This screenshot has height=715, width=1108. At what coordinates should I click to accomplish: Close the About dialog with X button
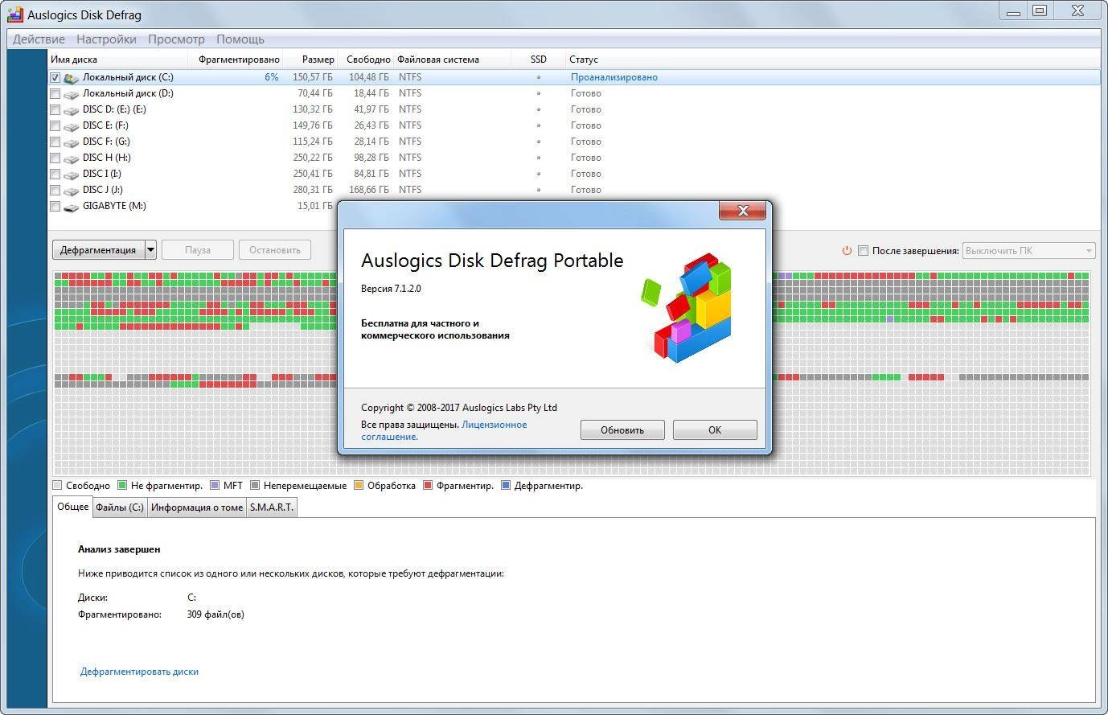tap(742, 211)
